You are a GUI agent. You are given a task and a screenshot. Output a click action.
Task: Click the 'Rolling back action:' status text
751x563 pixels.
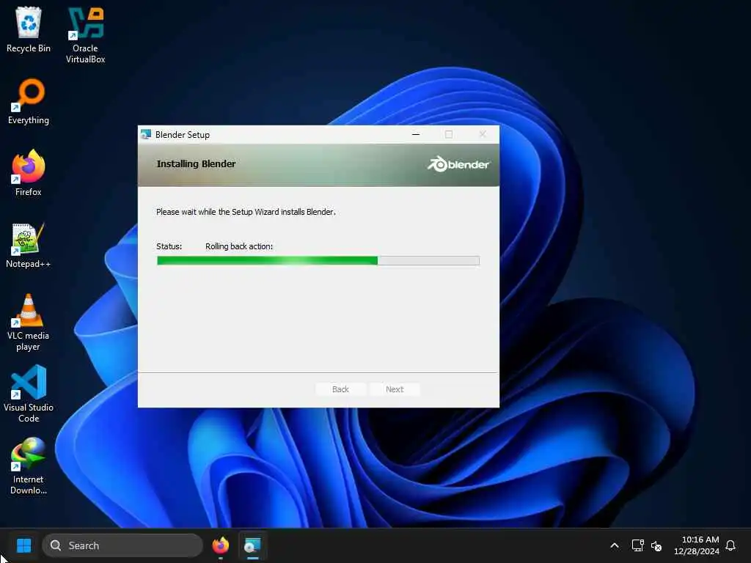(x=239, y=246)
